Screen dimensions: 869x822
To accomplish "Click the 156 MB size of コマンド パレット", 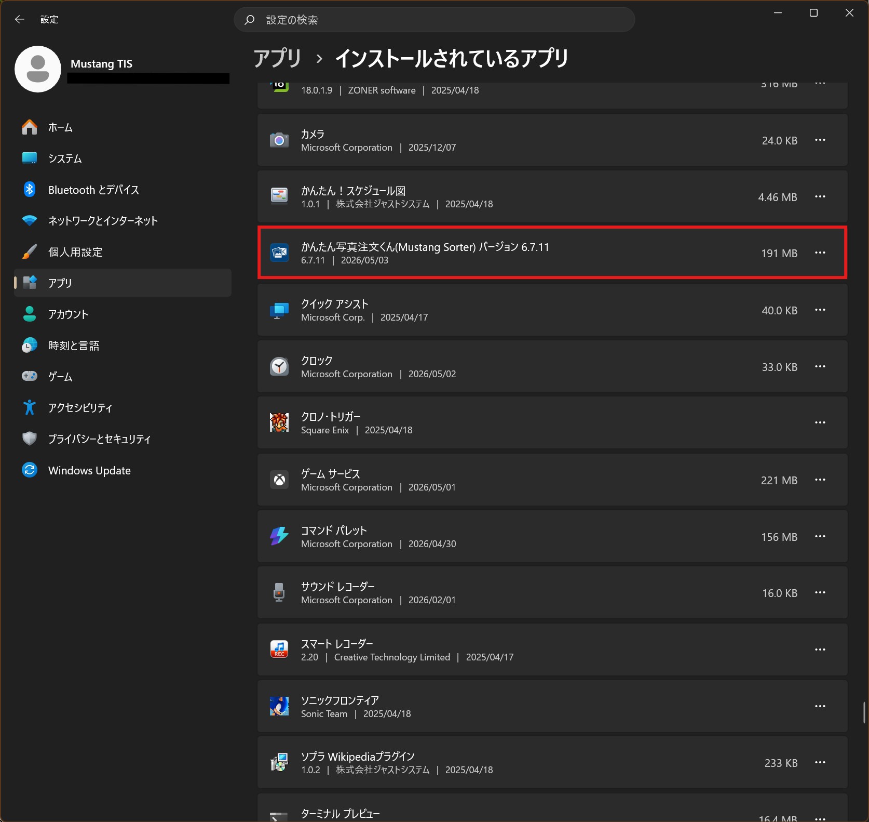I will click(x=779, y=537).
